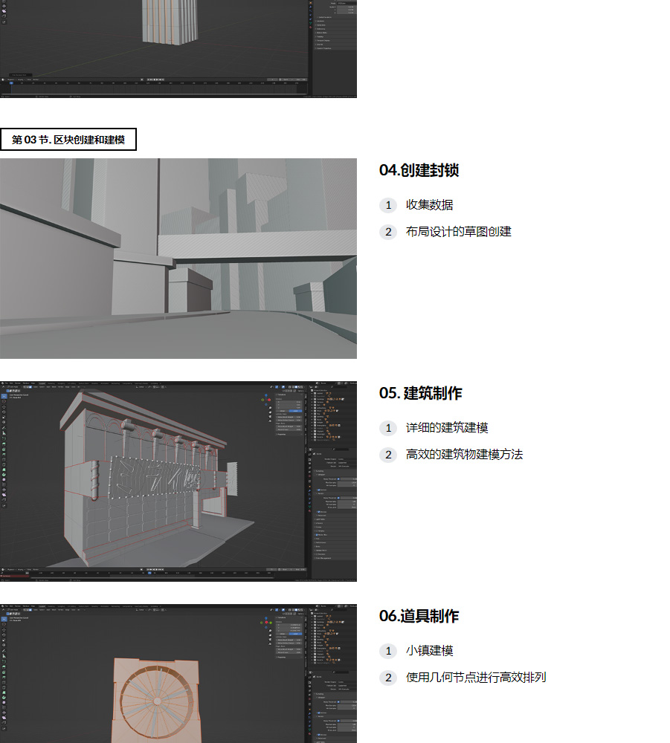Click number badge 1 beside 小镇建模
The height and width of the screenshot is (743, 670).
tap(388, 651)
